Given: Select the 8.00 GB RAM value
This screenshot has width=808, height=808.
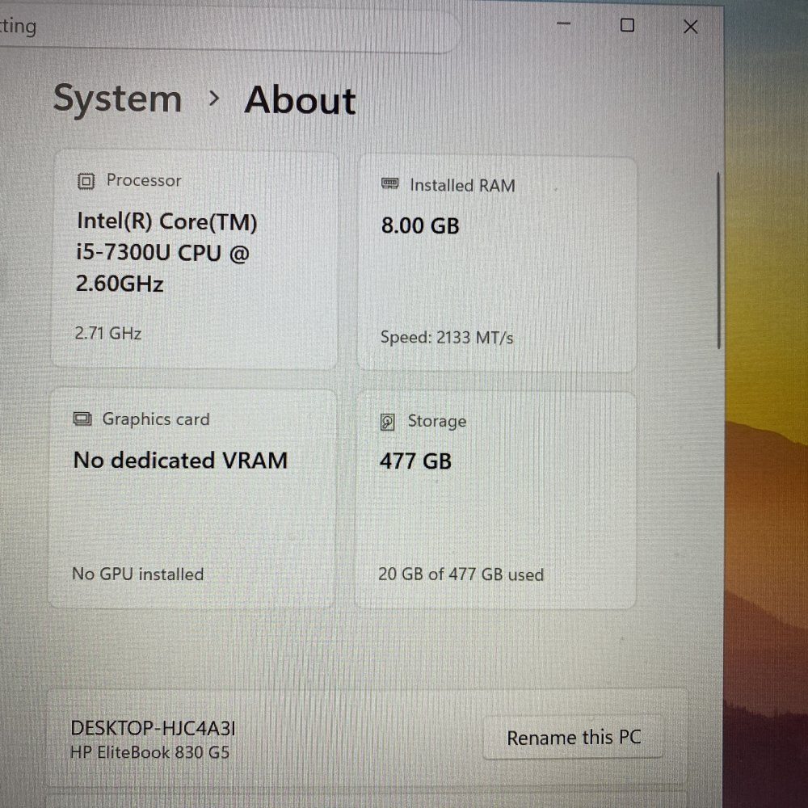Looking at the screenshot, I should click(420, 225).
